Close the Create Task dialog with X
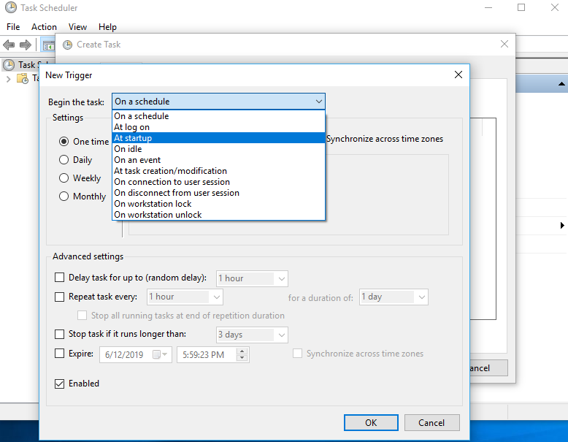The image size is (568, 442). [504, 45]
